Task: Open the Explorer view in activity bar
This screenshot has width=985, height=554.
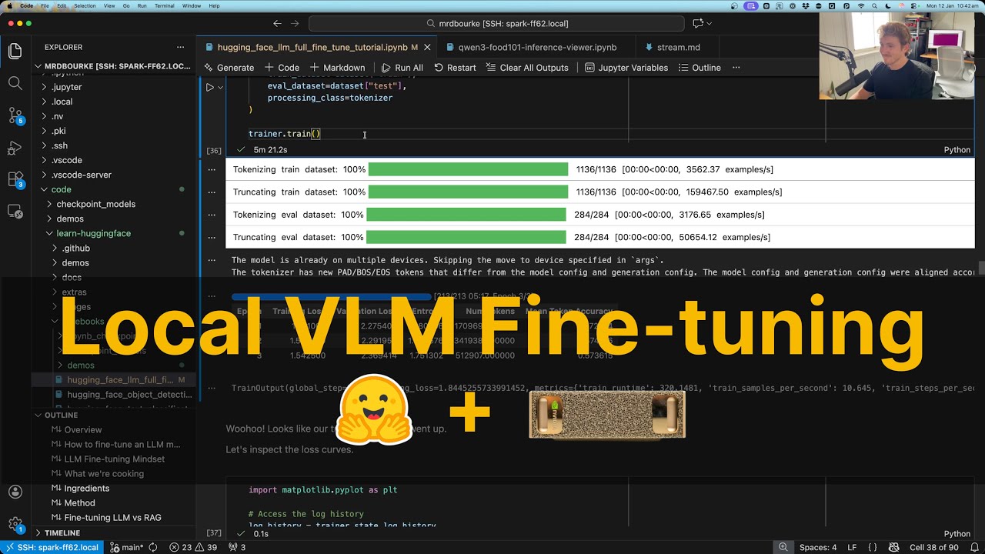Action: click(x=15, y=52)
